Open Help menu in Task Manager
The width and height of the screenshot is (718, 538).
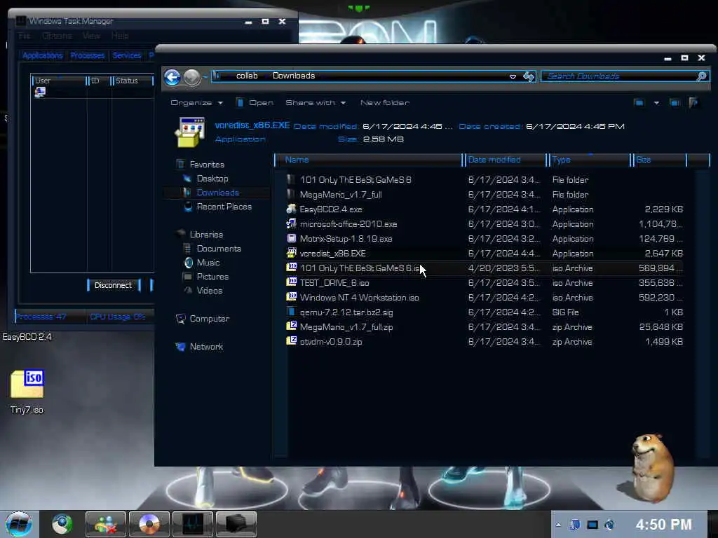tap(120, 36)
